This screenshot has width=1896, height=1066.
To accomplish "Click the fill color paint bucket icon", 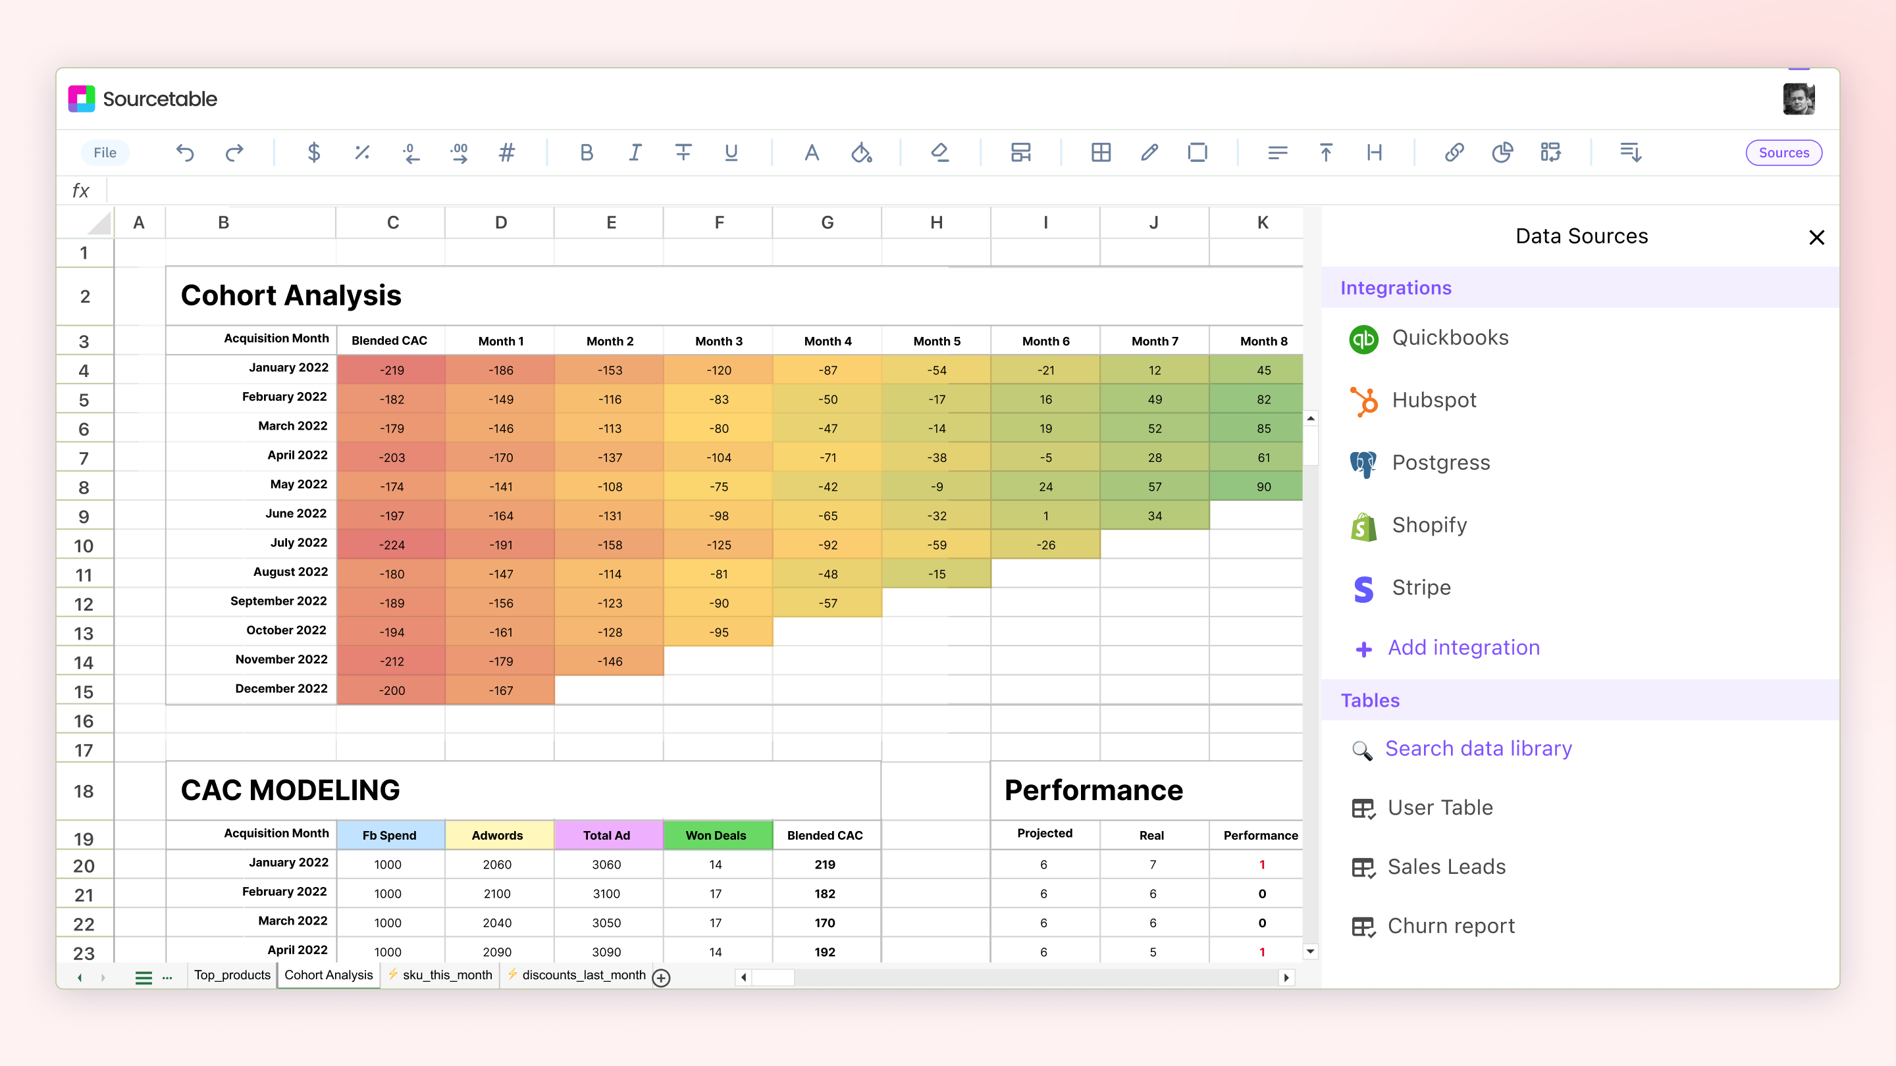I will click(860, 153).
